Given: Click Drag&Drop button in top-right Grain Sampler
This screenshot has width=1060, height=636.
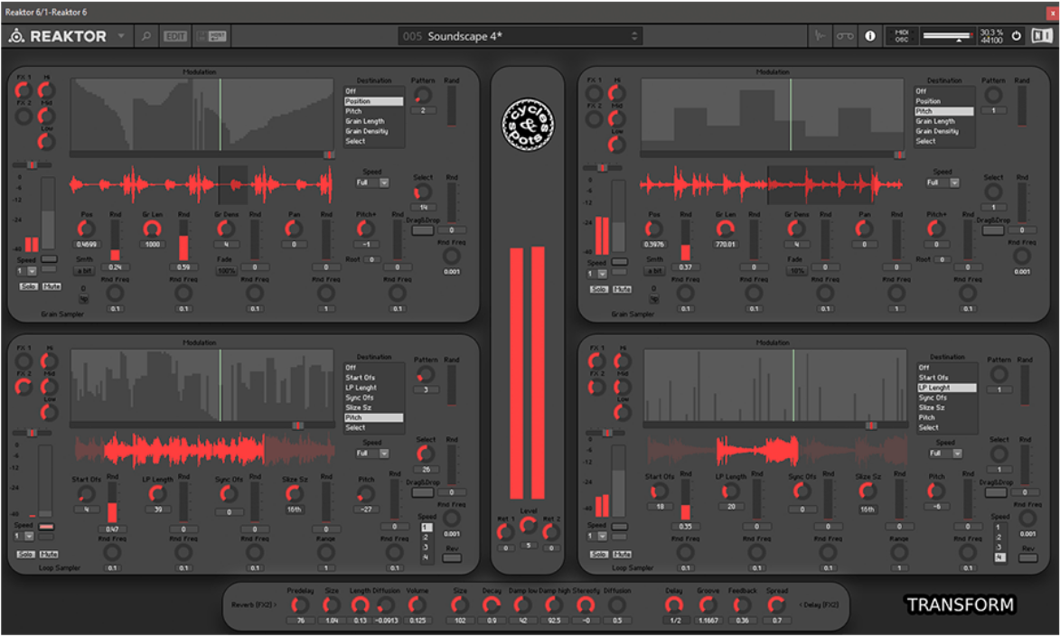Looking at the screenshot, I should (x=993, y=230).
